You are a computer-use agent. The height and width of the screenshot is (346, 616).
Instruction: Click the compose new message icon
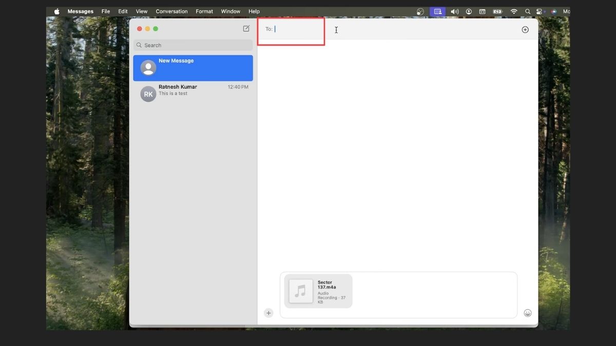tap(246, 29)
